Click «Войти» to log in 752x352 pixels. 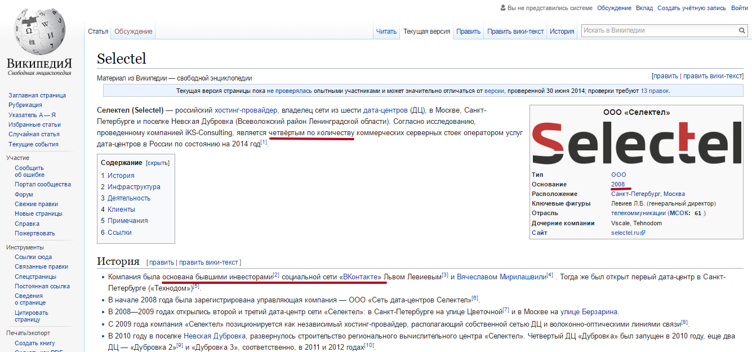[x=740, y=8]
